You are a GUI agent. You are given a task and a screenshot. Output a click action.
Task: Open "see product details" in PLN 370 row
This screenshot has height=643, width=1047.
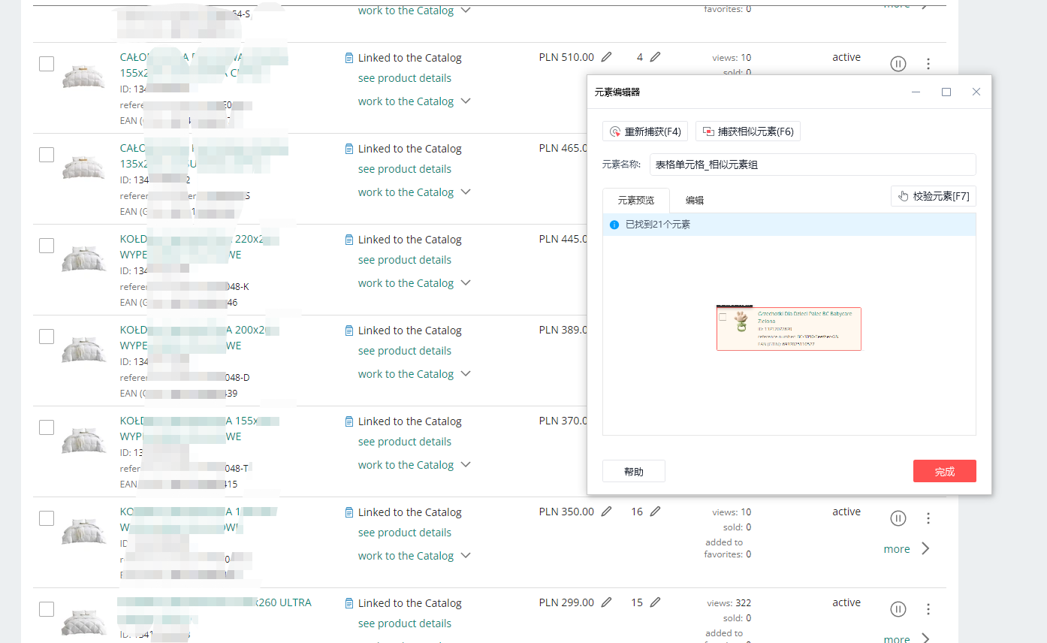405,442
